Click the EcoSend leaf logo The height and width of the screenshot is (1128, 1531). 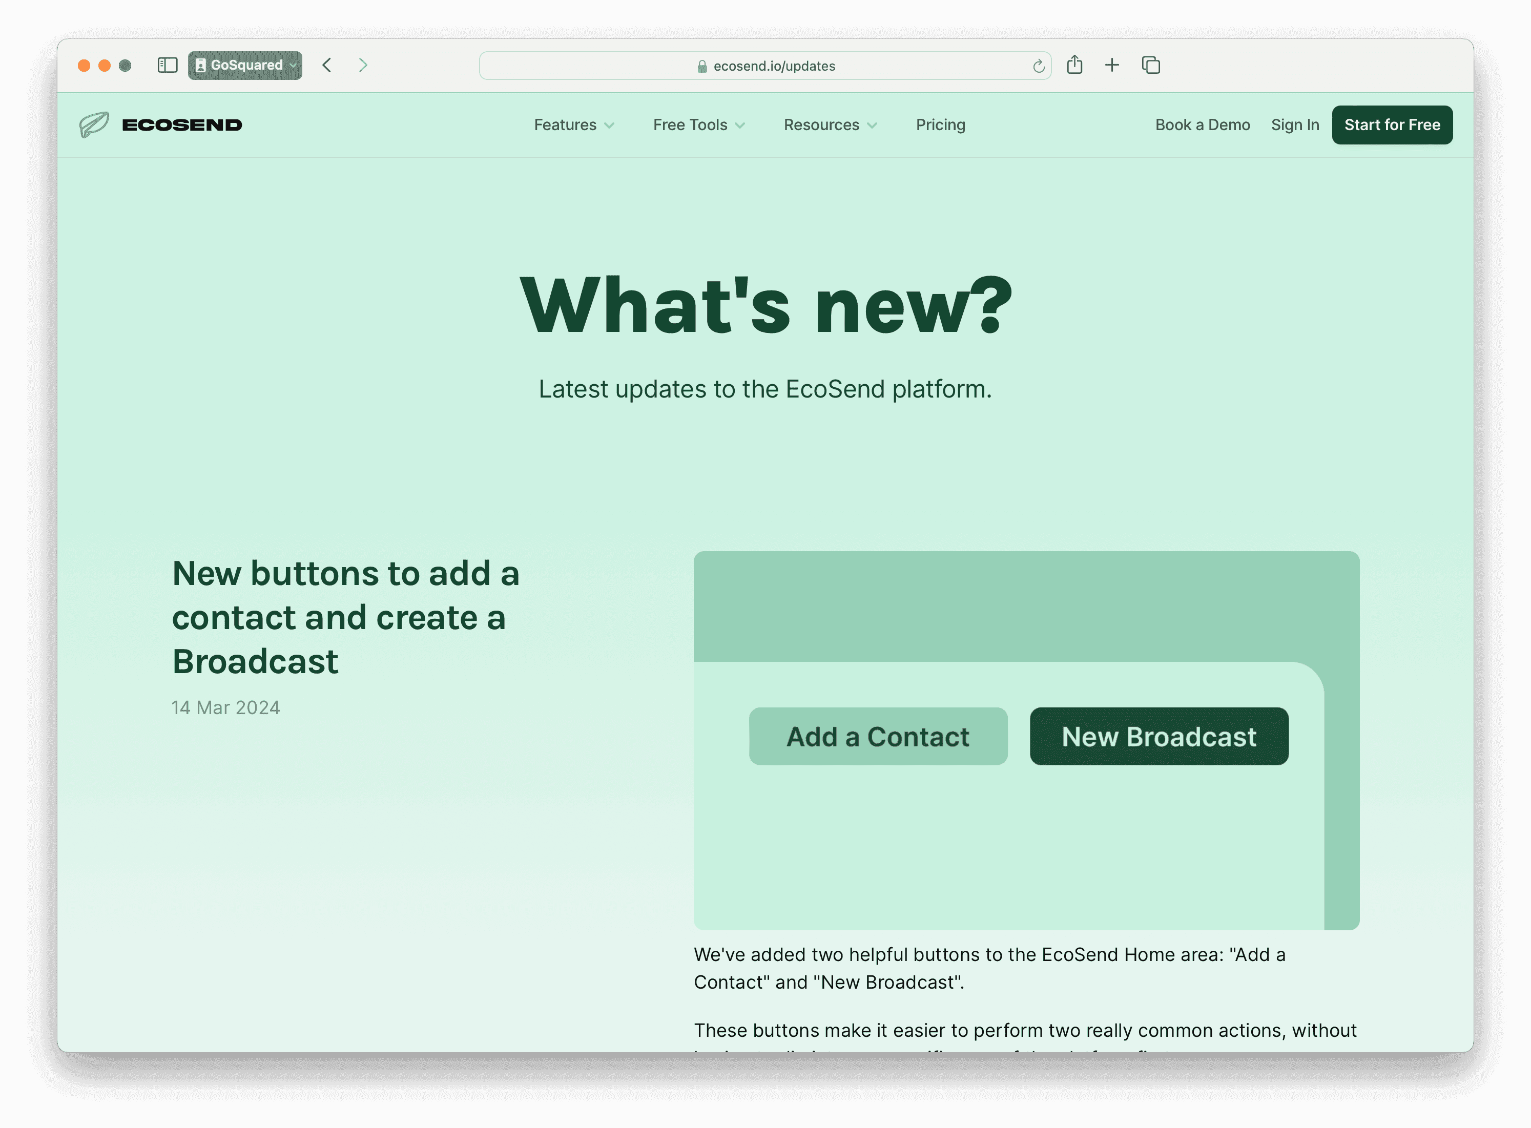point(94,125)
